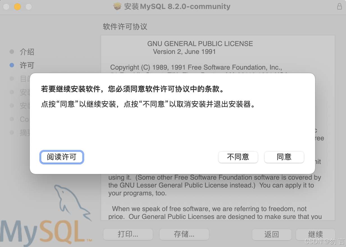Screen dimensions: 346x247
Task: Click the blue bullet beside 许可
Action: point(12,65)
